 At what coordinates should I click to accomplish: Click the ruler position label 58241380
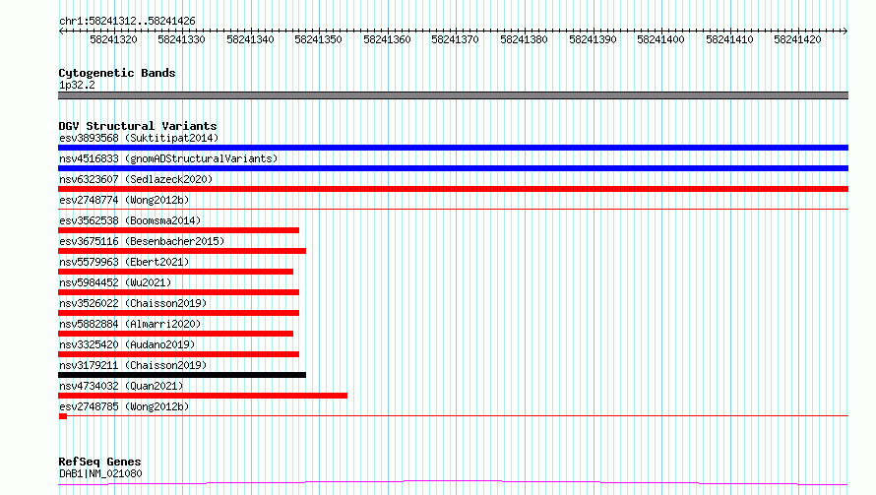point(524,39)
